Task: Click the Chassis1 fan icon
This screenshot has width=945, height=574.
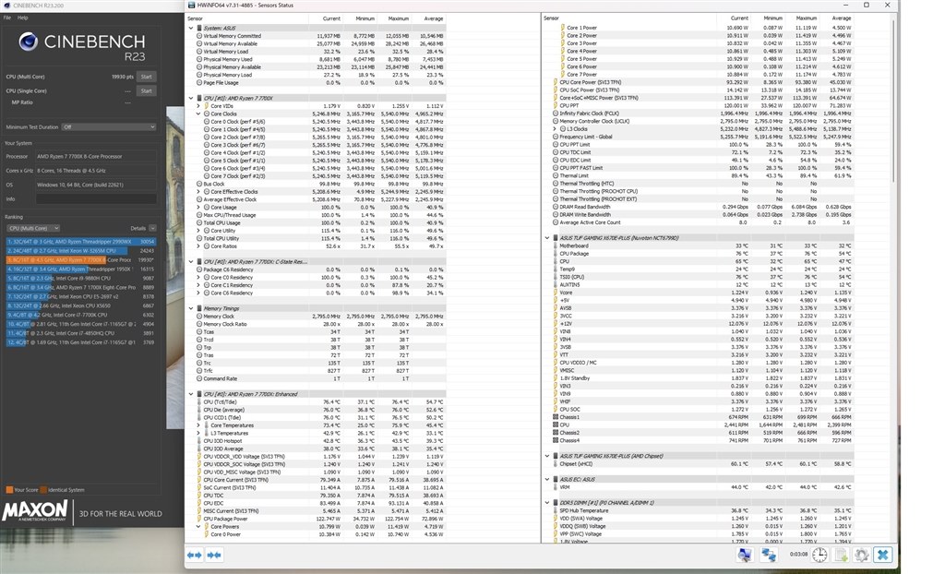Action: [556, 417]
